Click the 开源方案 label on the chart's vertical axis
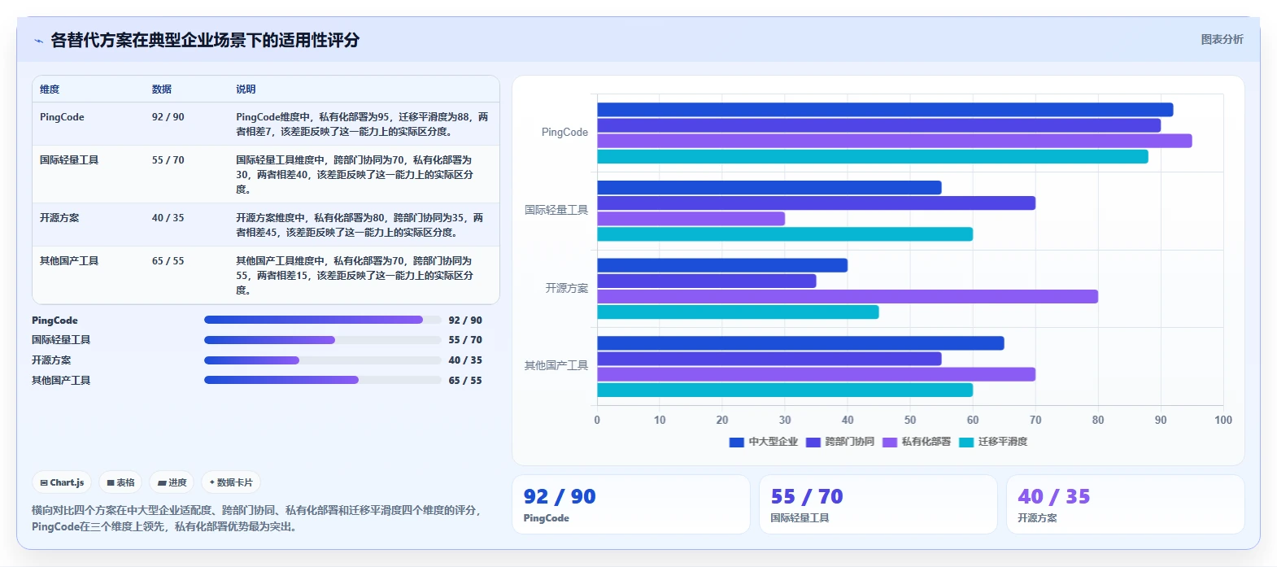This screenshot has height=567, width=1277. tap(567, 288)
